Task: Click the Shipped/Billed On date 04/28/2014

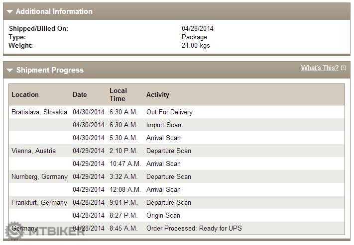Action: click(198, 28)
